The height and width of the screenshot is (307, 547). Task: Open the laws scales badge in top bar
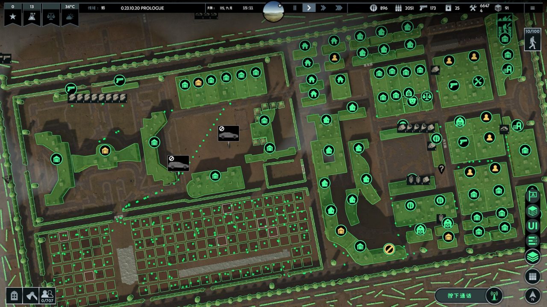point(51,15)
